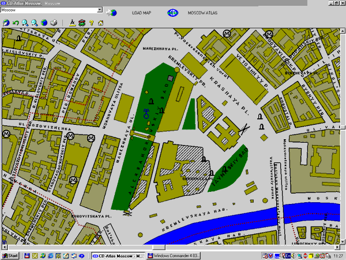
Task: Click the MOSCOW ATLAS label
Action: click(202, 13)
